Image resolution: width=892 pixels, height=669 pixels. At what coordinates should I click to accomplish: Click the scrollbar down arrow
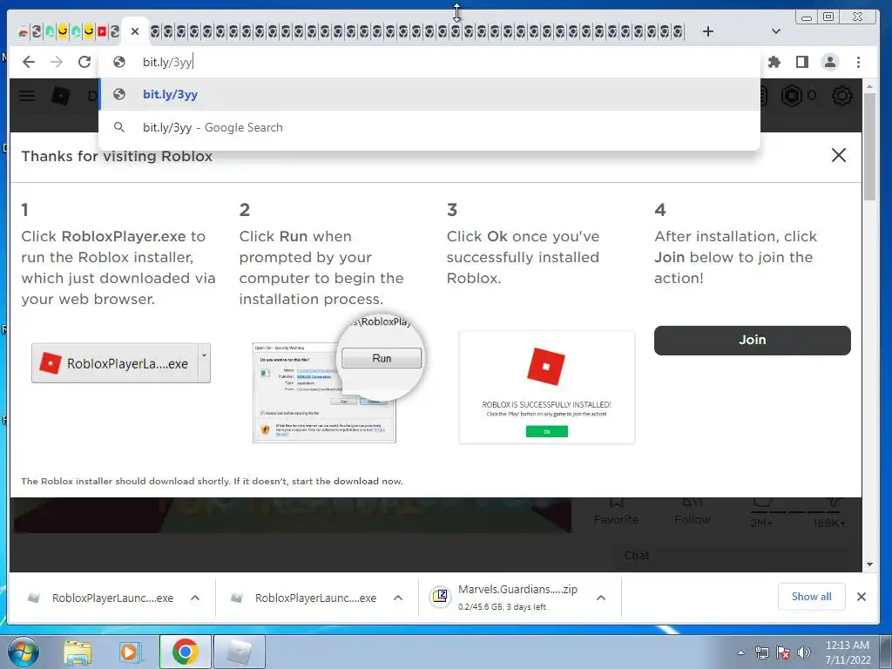tap(869, 564)
